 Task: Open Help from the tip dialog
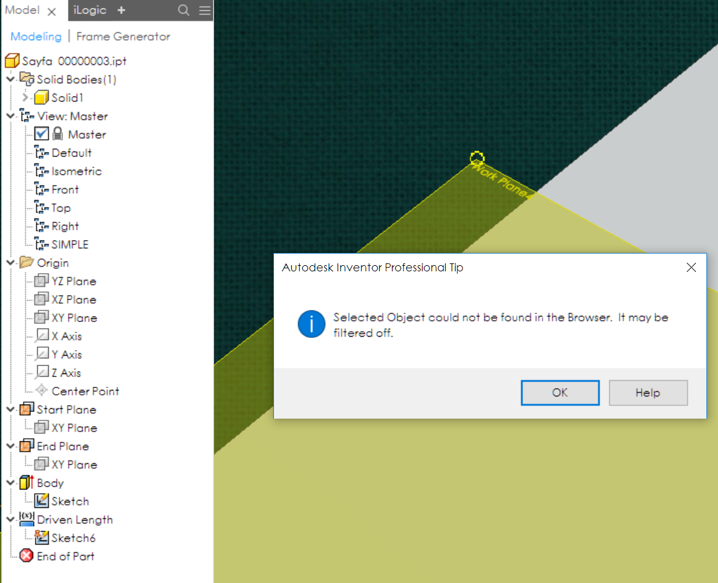(648, 392)
